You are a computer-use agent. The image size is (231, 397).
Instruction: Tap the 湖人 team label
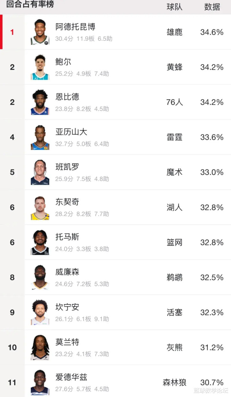click(x=175, y=207)
